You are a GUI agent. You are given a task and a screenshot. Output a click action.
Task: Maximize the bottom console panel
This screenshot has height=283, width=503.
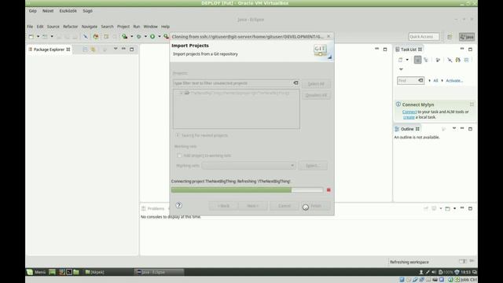coord(470,208)
